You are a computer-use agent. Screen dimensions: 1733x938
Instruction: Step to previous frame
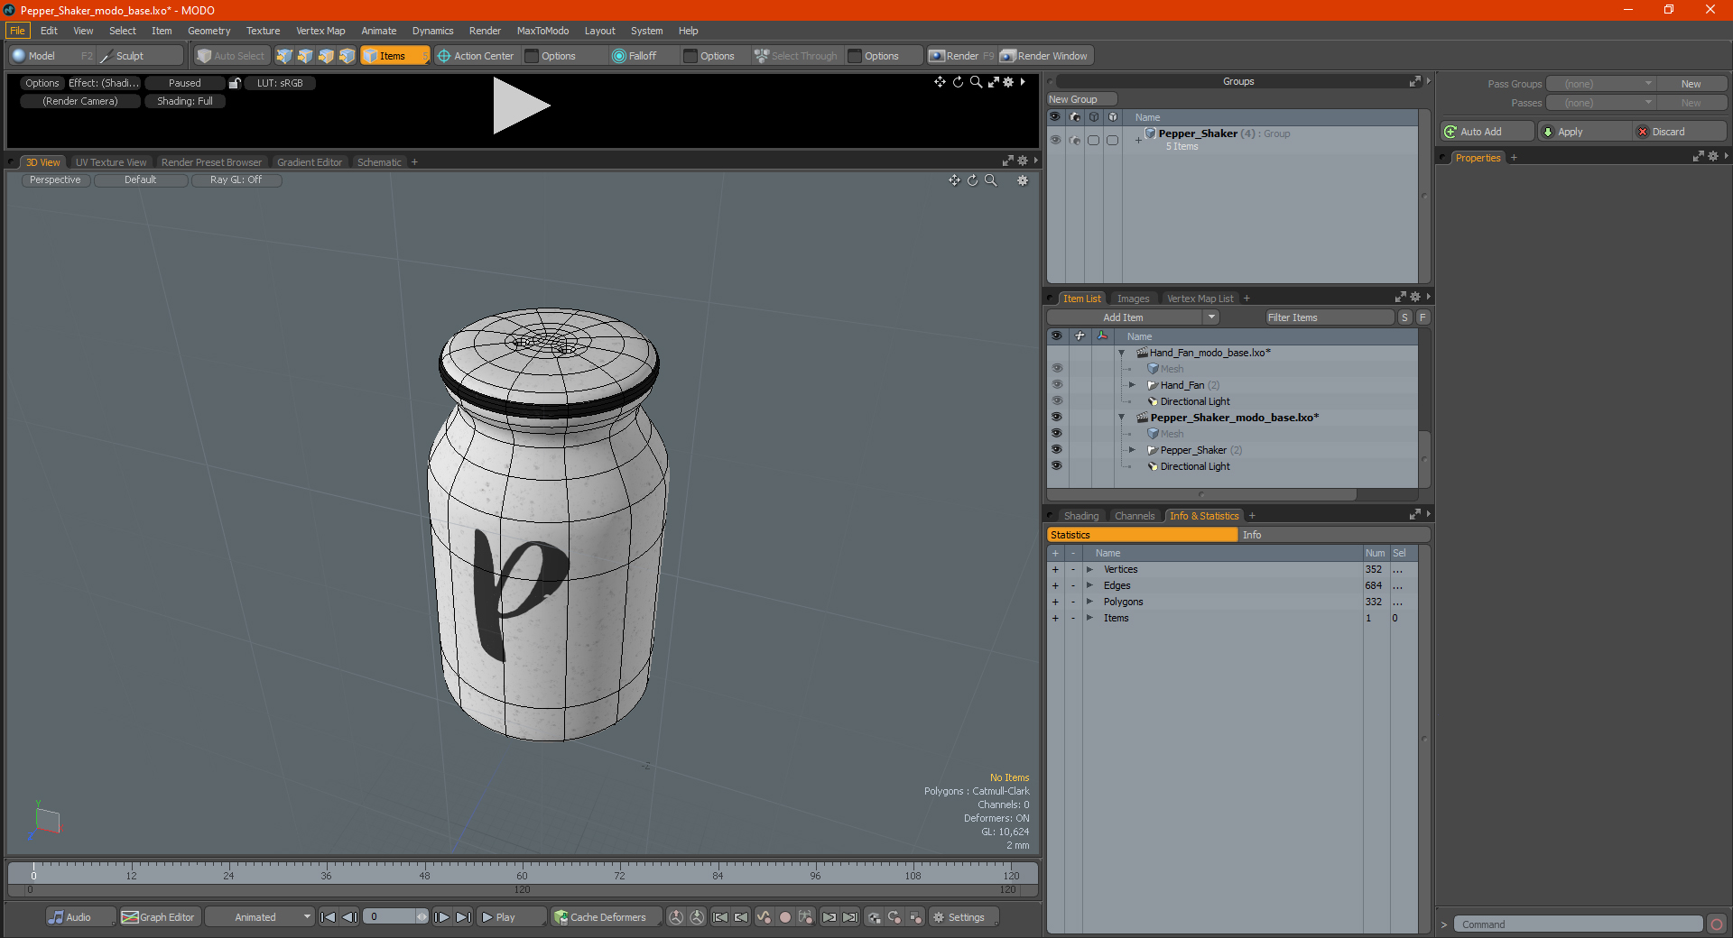pos(350,917)
